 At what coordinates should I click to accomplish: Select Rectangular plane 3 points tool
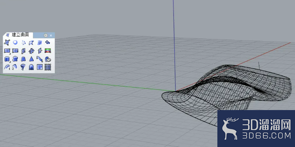tap(15, 51)
